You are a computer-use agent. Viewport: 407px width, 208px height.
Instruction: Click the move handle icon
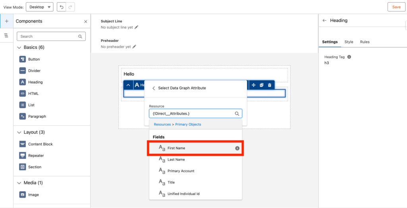click(x=253, y=85)
